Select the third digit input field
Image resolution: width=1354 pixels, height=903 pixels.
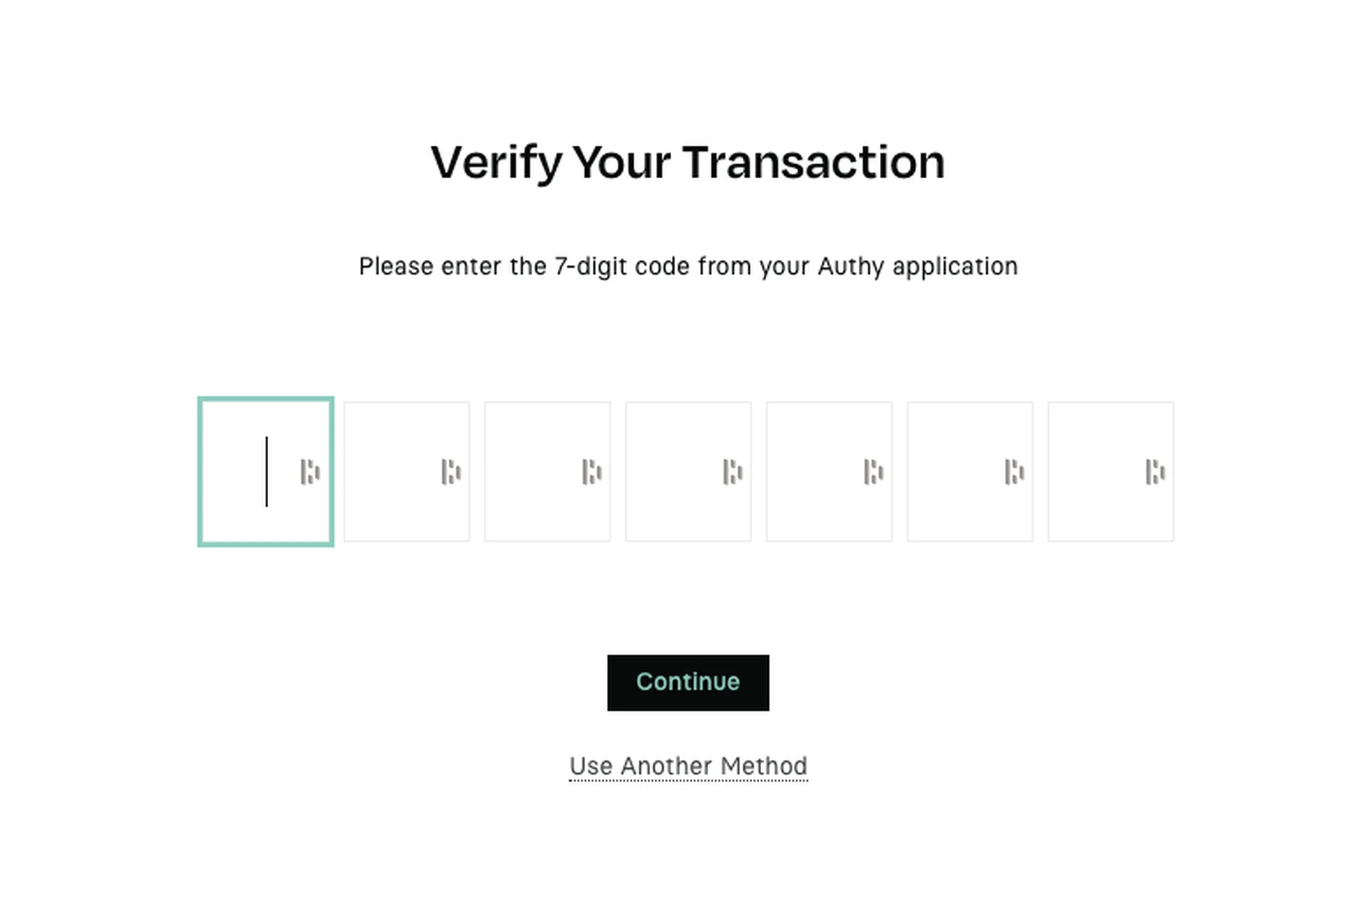click(547, 472)
